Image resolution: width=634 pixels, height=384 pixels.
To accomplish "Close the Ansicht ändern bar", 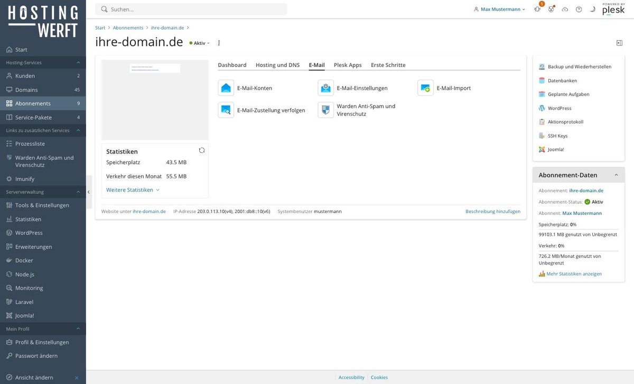I will (x=77, y=378).
